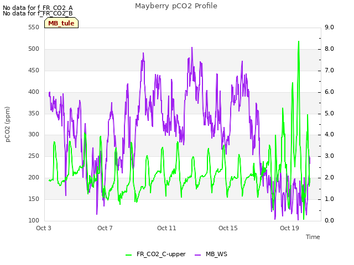Click the No data for f_FR_CO2_A message
The width and height of the screenshot is (354, 265).
coord(38,8)
